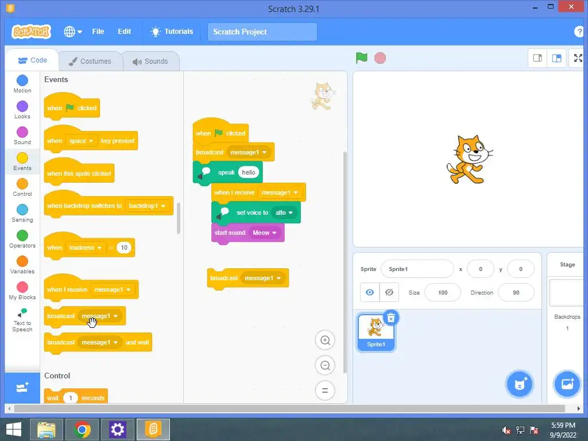Zoom out the code workspace
This screenshot has width=588, height=441.
click(325, 365)
